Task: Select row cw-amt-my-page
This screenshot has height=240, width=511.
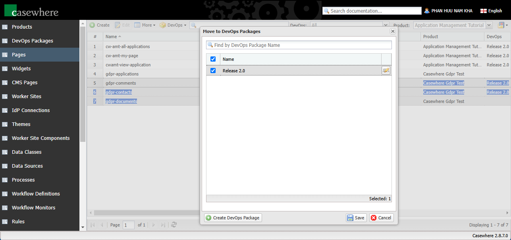Action: coord(122,56)
